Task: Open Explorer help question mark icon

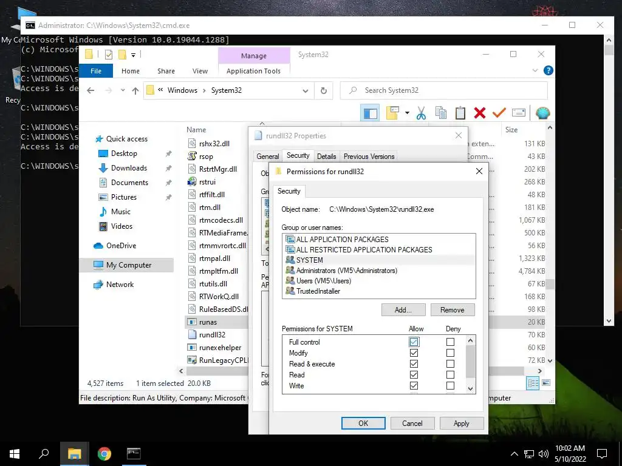Action: pyautogui.click(x=549, y=70)
